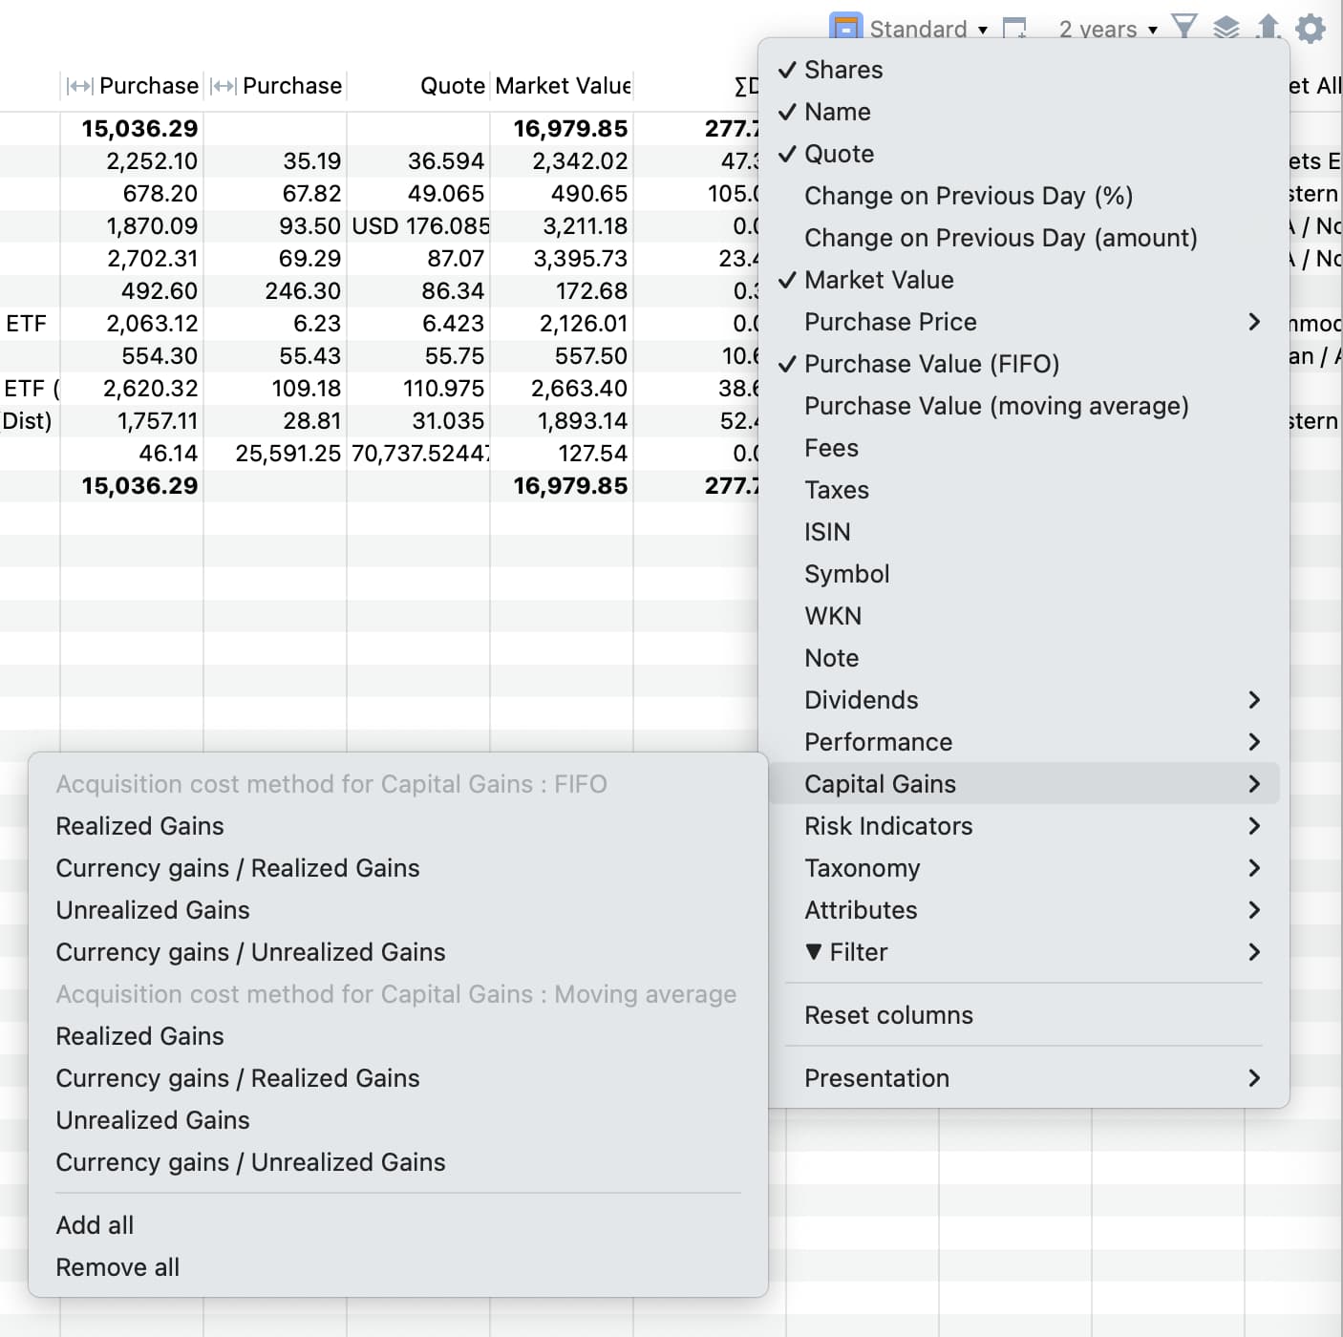The image size is (1343, 1337).
Task: Click the second Purchase column header
Action: pyautogui.click(x=291, y=86)
